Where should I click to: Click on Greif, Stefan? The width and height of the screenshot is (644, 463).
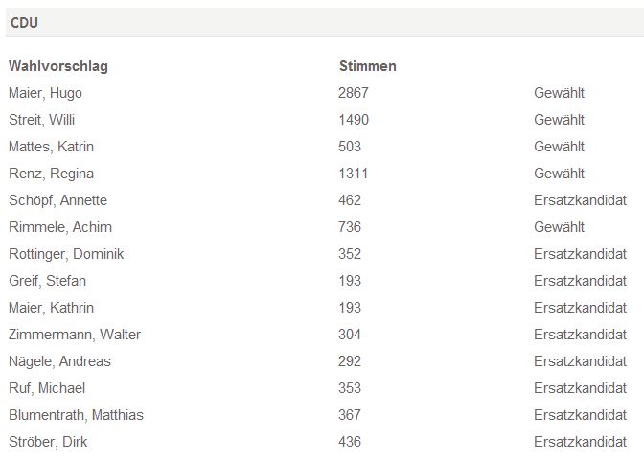pyautogui.click(x=47, y=281)
